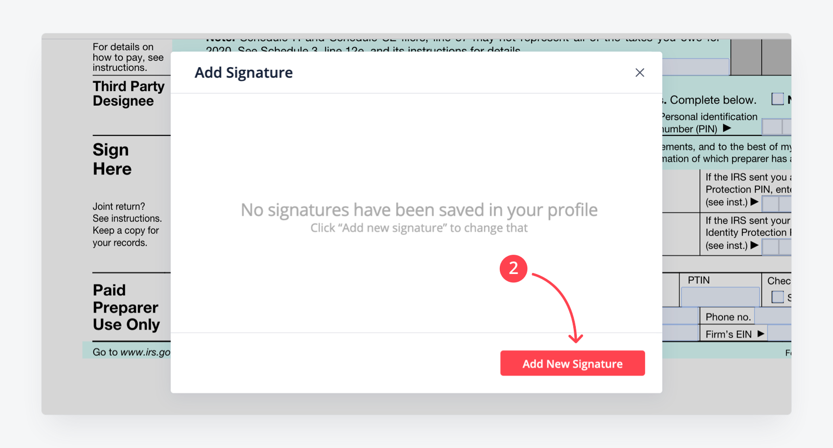833x448 pixels.
Task: Click the Add Signature dialog title
Action: coord(244,72)
